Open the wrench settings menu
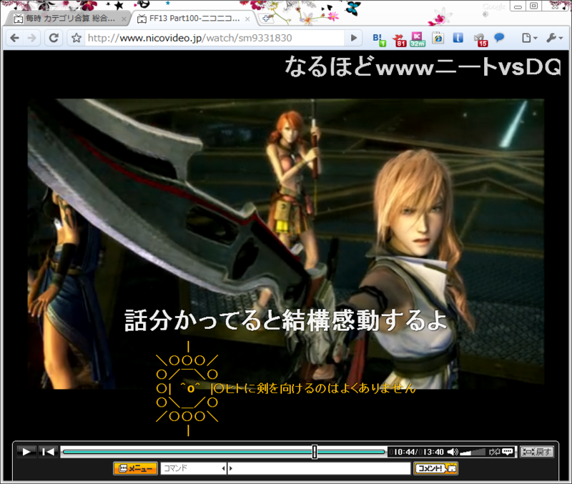This screenshot has height=484, width=572. [x=551, y=39]
